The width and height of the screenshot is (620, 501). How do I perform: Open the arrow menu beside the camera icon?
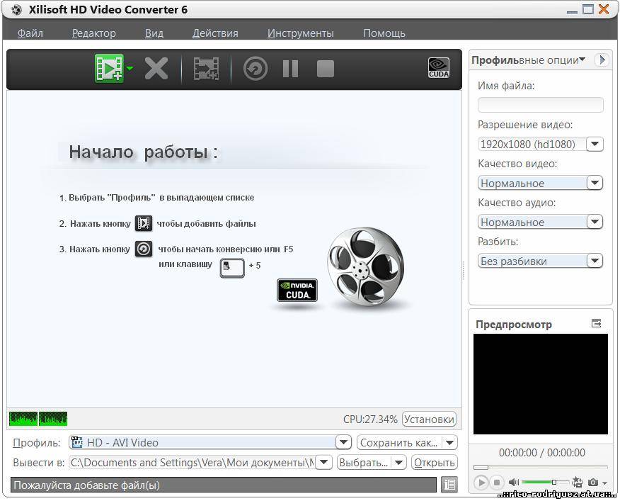604,483
